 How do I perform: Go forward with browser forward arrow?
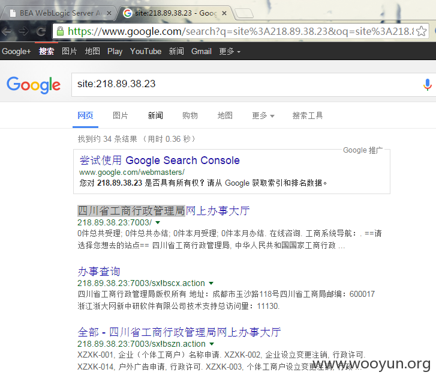(x=23, y=31)
